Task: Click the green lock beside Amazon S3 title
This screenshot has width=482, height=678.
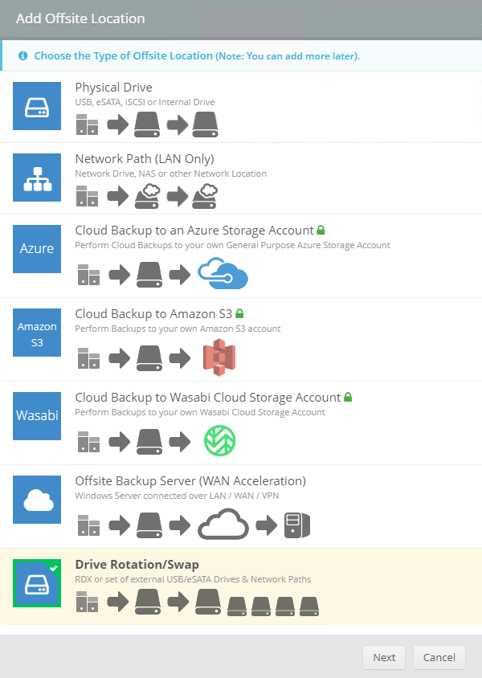Action: click(x=239, y=313)
